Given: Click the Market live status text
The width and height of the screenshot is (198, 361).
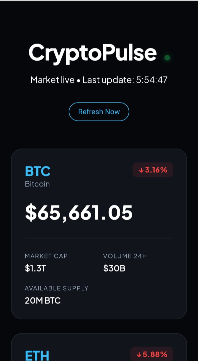Looking at the screenshot, I should point(52,80).
